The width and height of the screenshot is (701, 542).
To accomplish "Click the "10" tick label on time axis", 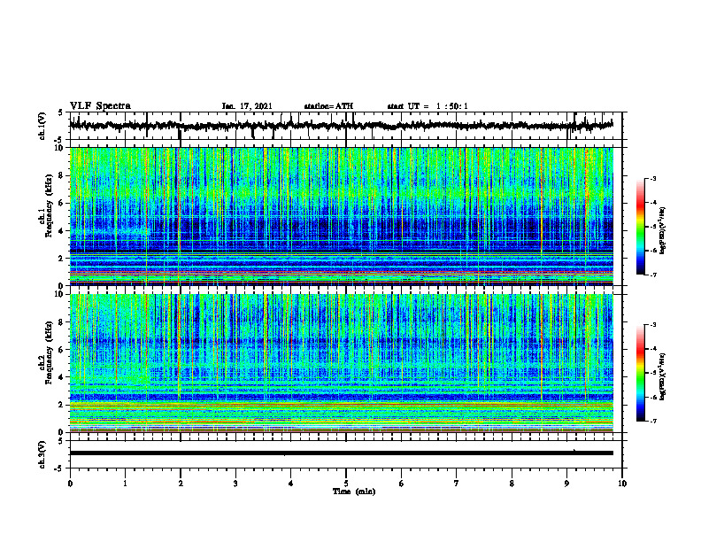I will [622, 484].
